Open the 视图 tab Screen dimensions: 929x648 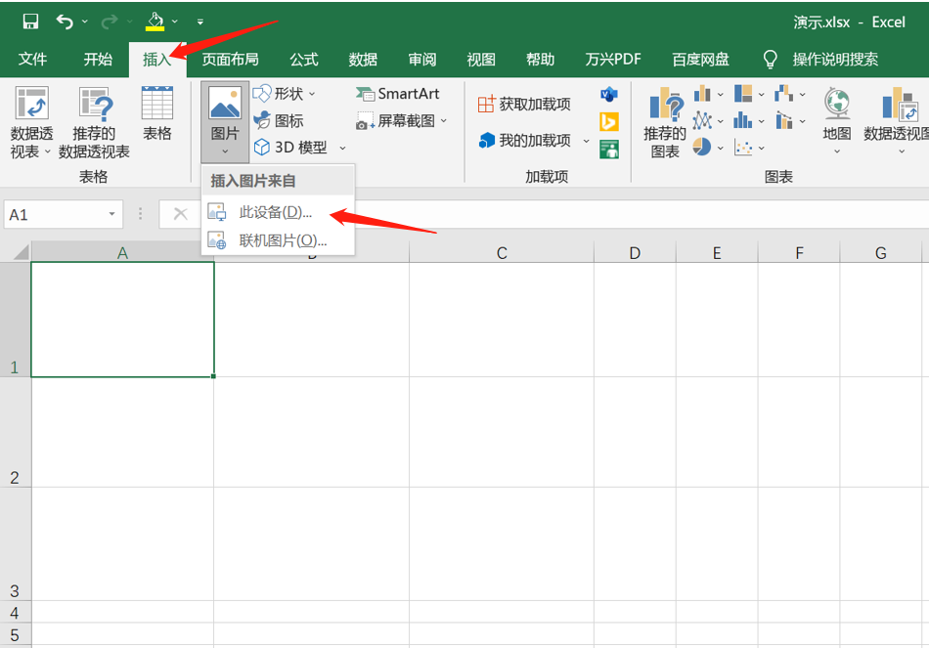click(x=481, y=60)
